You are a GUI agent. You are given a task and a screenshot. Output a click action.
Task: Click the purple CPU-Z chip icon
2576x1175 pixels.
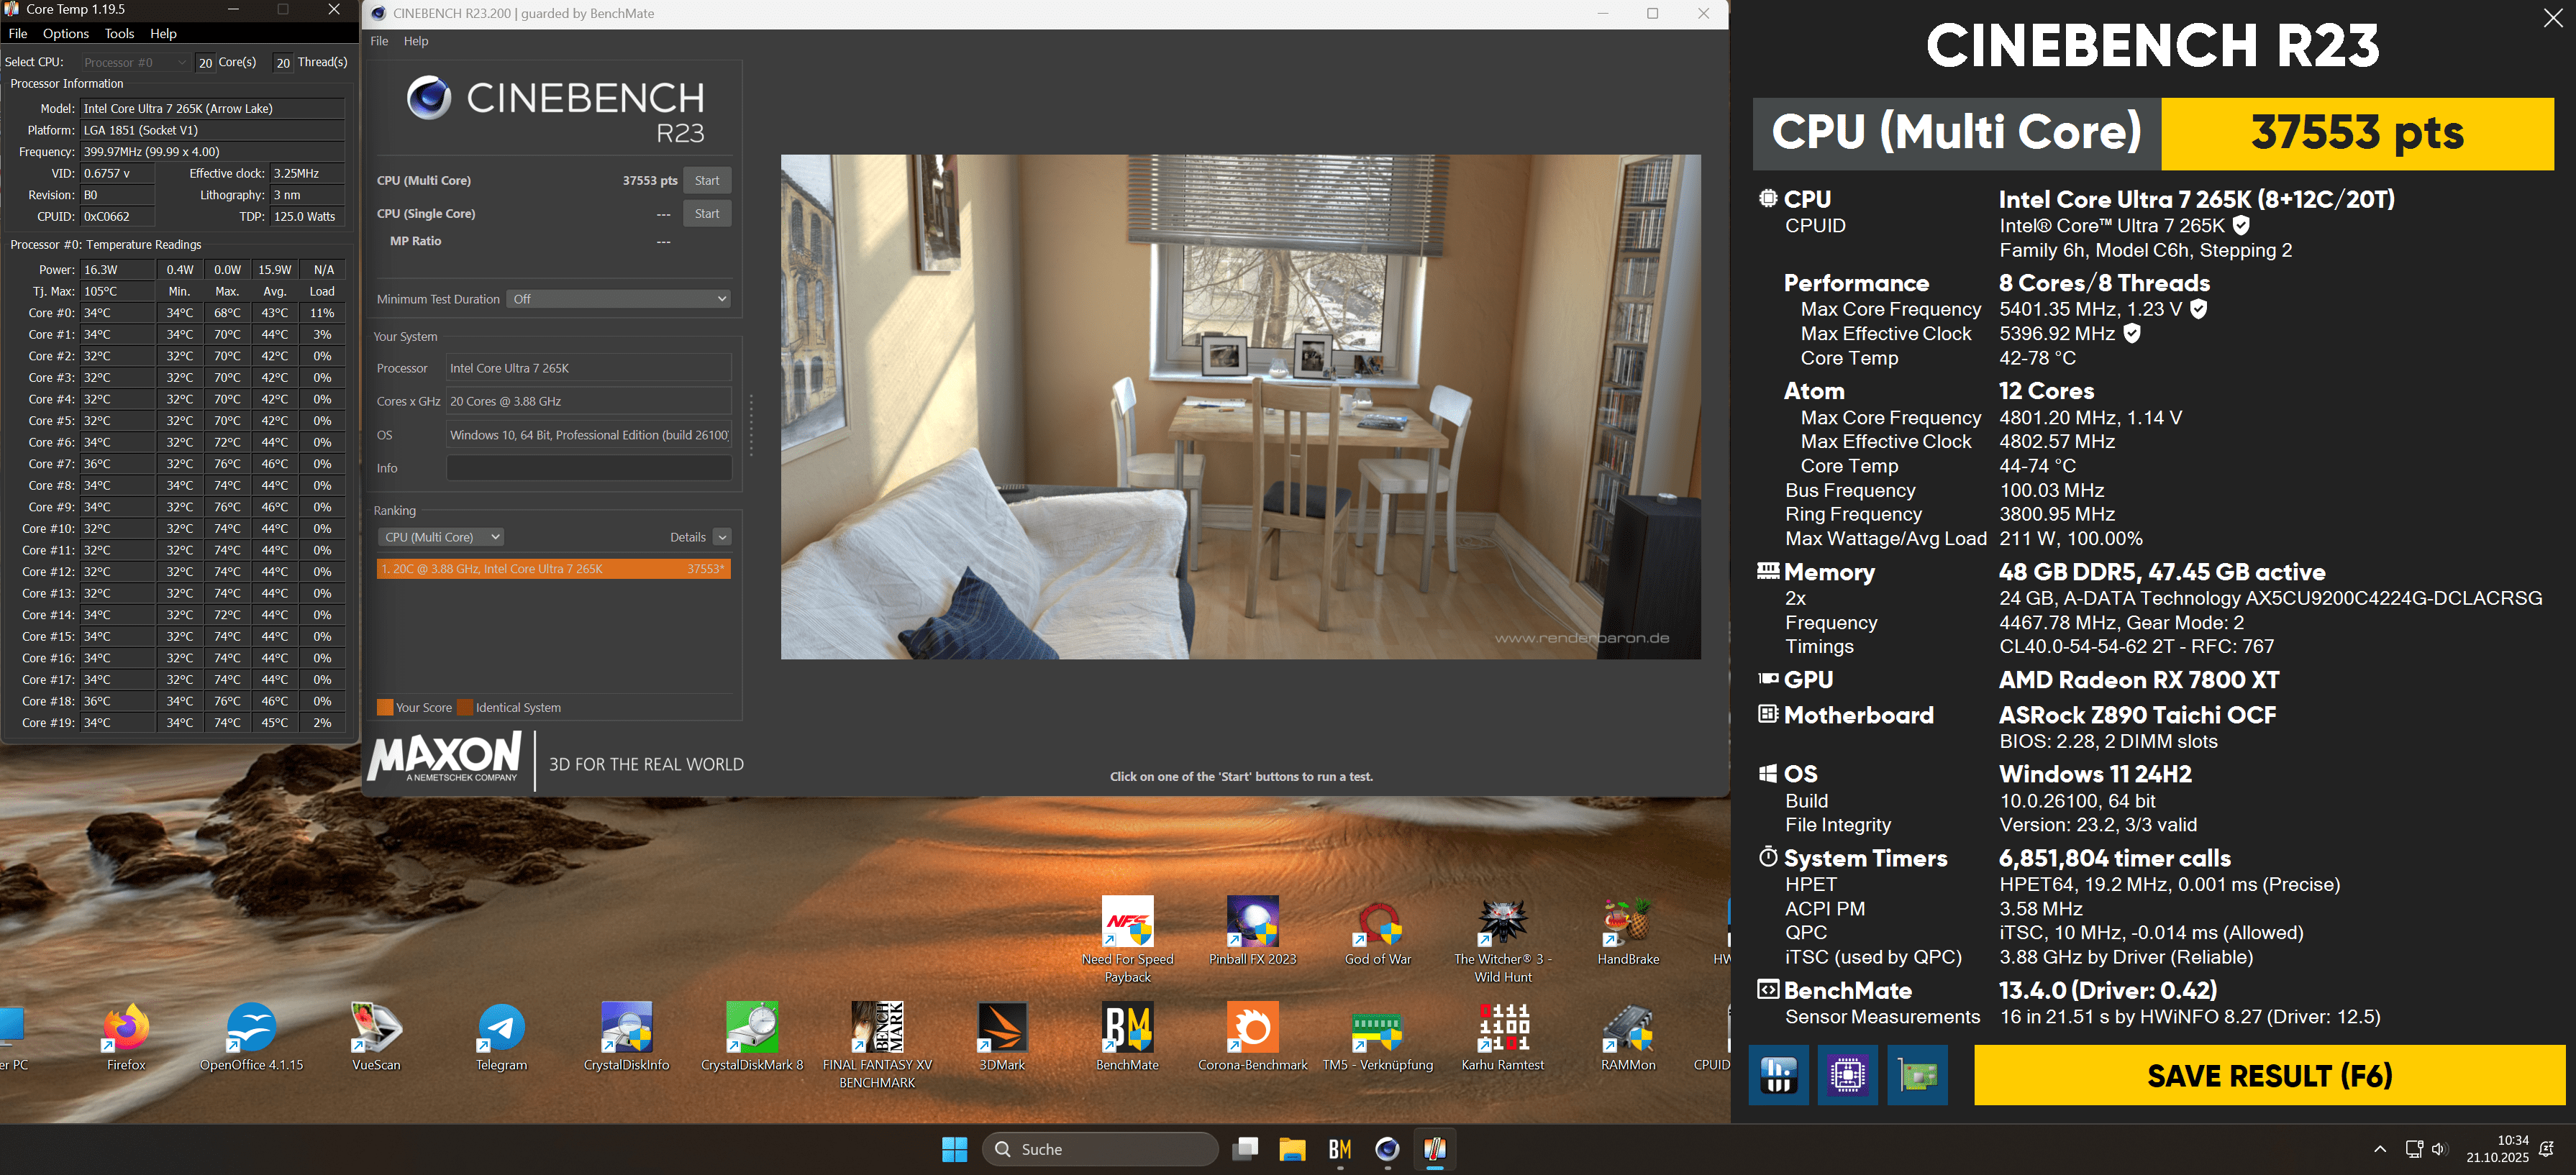click(x=1847, y=1075)
